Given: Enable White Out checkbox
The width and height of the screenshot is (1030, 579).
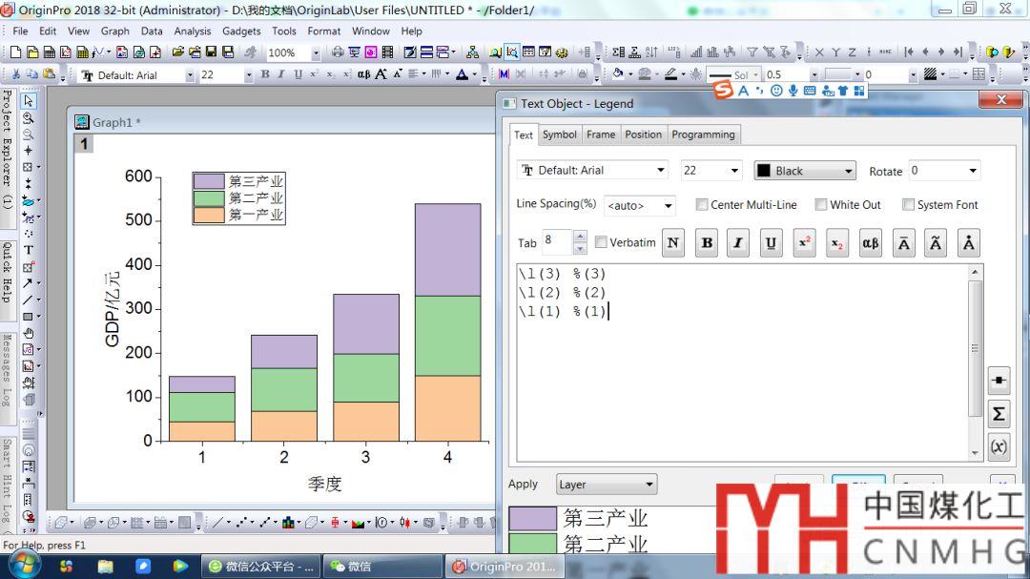Looking at the screenshot, I should coord(820,204).
